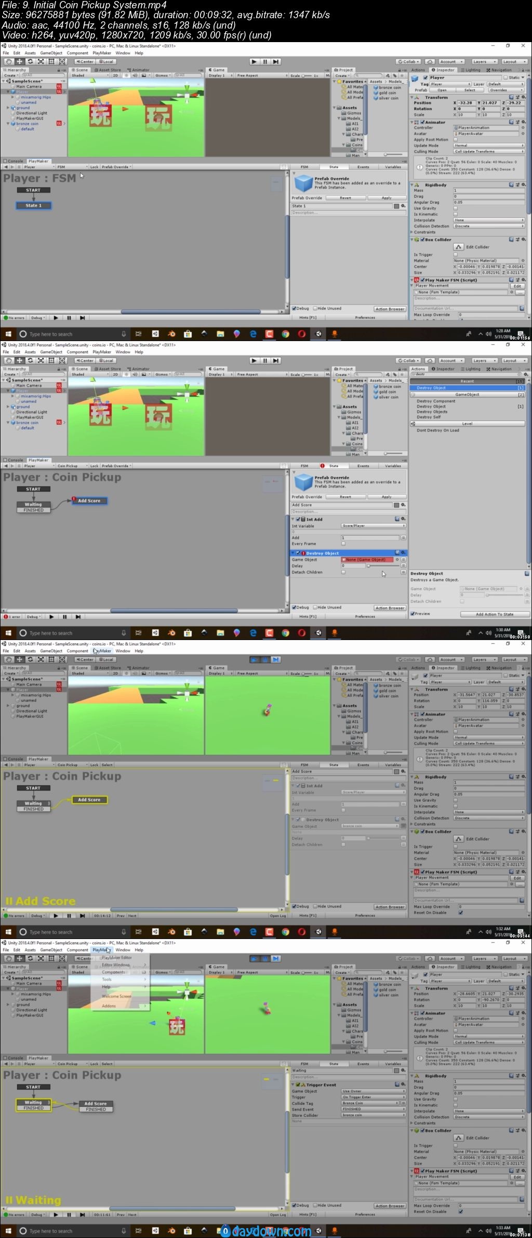Open the Collision Detection dropdown in the 00:01:56 frame
Screen dimensions: 532x1238
tap(488, 226)
